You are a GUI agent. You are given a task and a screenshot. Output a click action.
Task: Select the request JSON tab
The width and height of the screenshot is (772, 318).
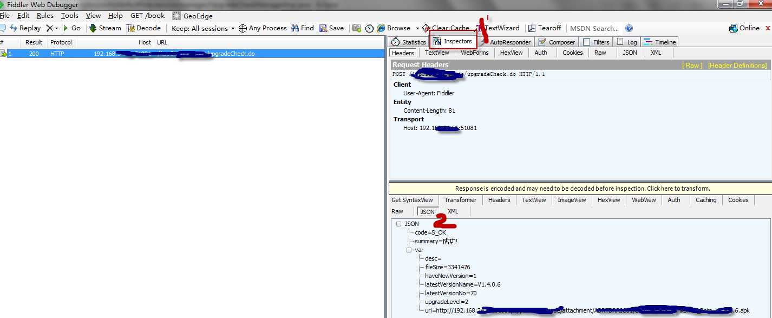tap(630, 53)
